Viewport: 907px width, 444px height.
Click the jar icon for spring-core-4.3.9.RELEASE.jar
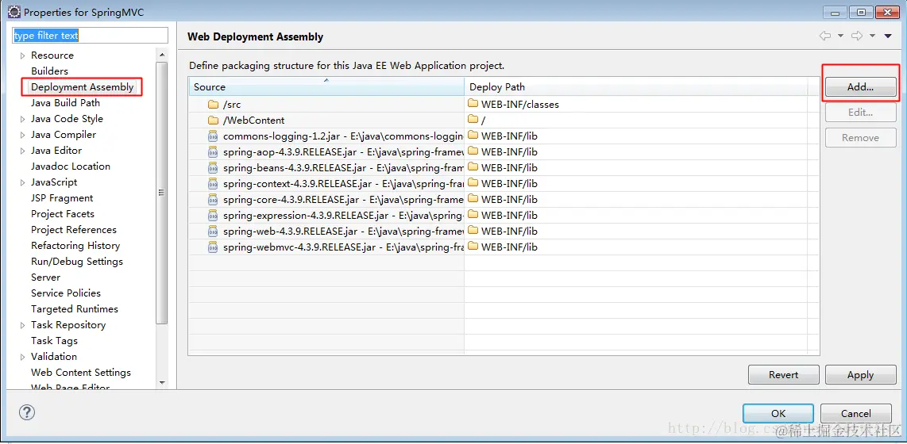coord(213,200)
